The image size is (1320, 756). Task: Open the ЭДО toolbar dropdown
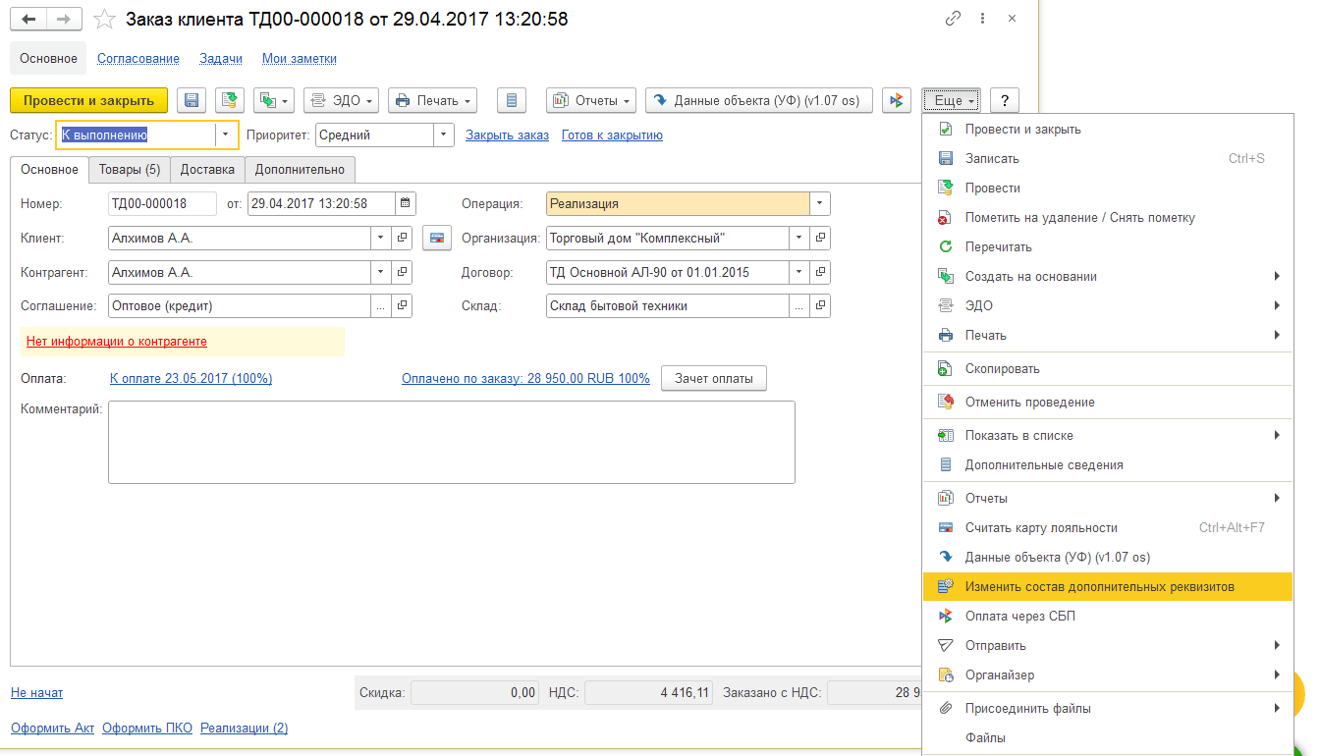pos(341,100)
